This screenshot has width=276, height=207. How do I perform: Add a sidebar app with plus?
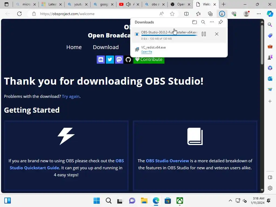(270, 101)
